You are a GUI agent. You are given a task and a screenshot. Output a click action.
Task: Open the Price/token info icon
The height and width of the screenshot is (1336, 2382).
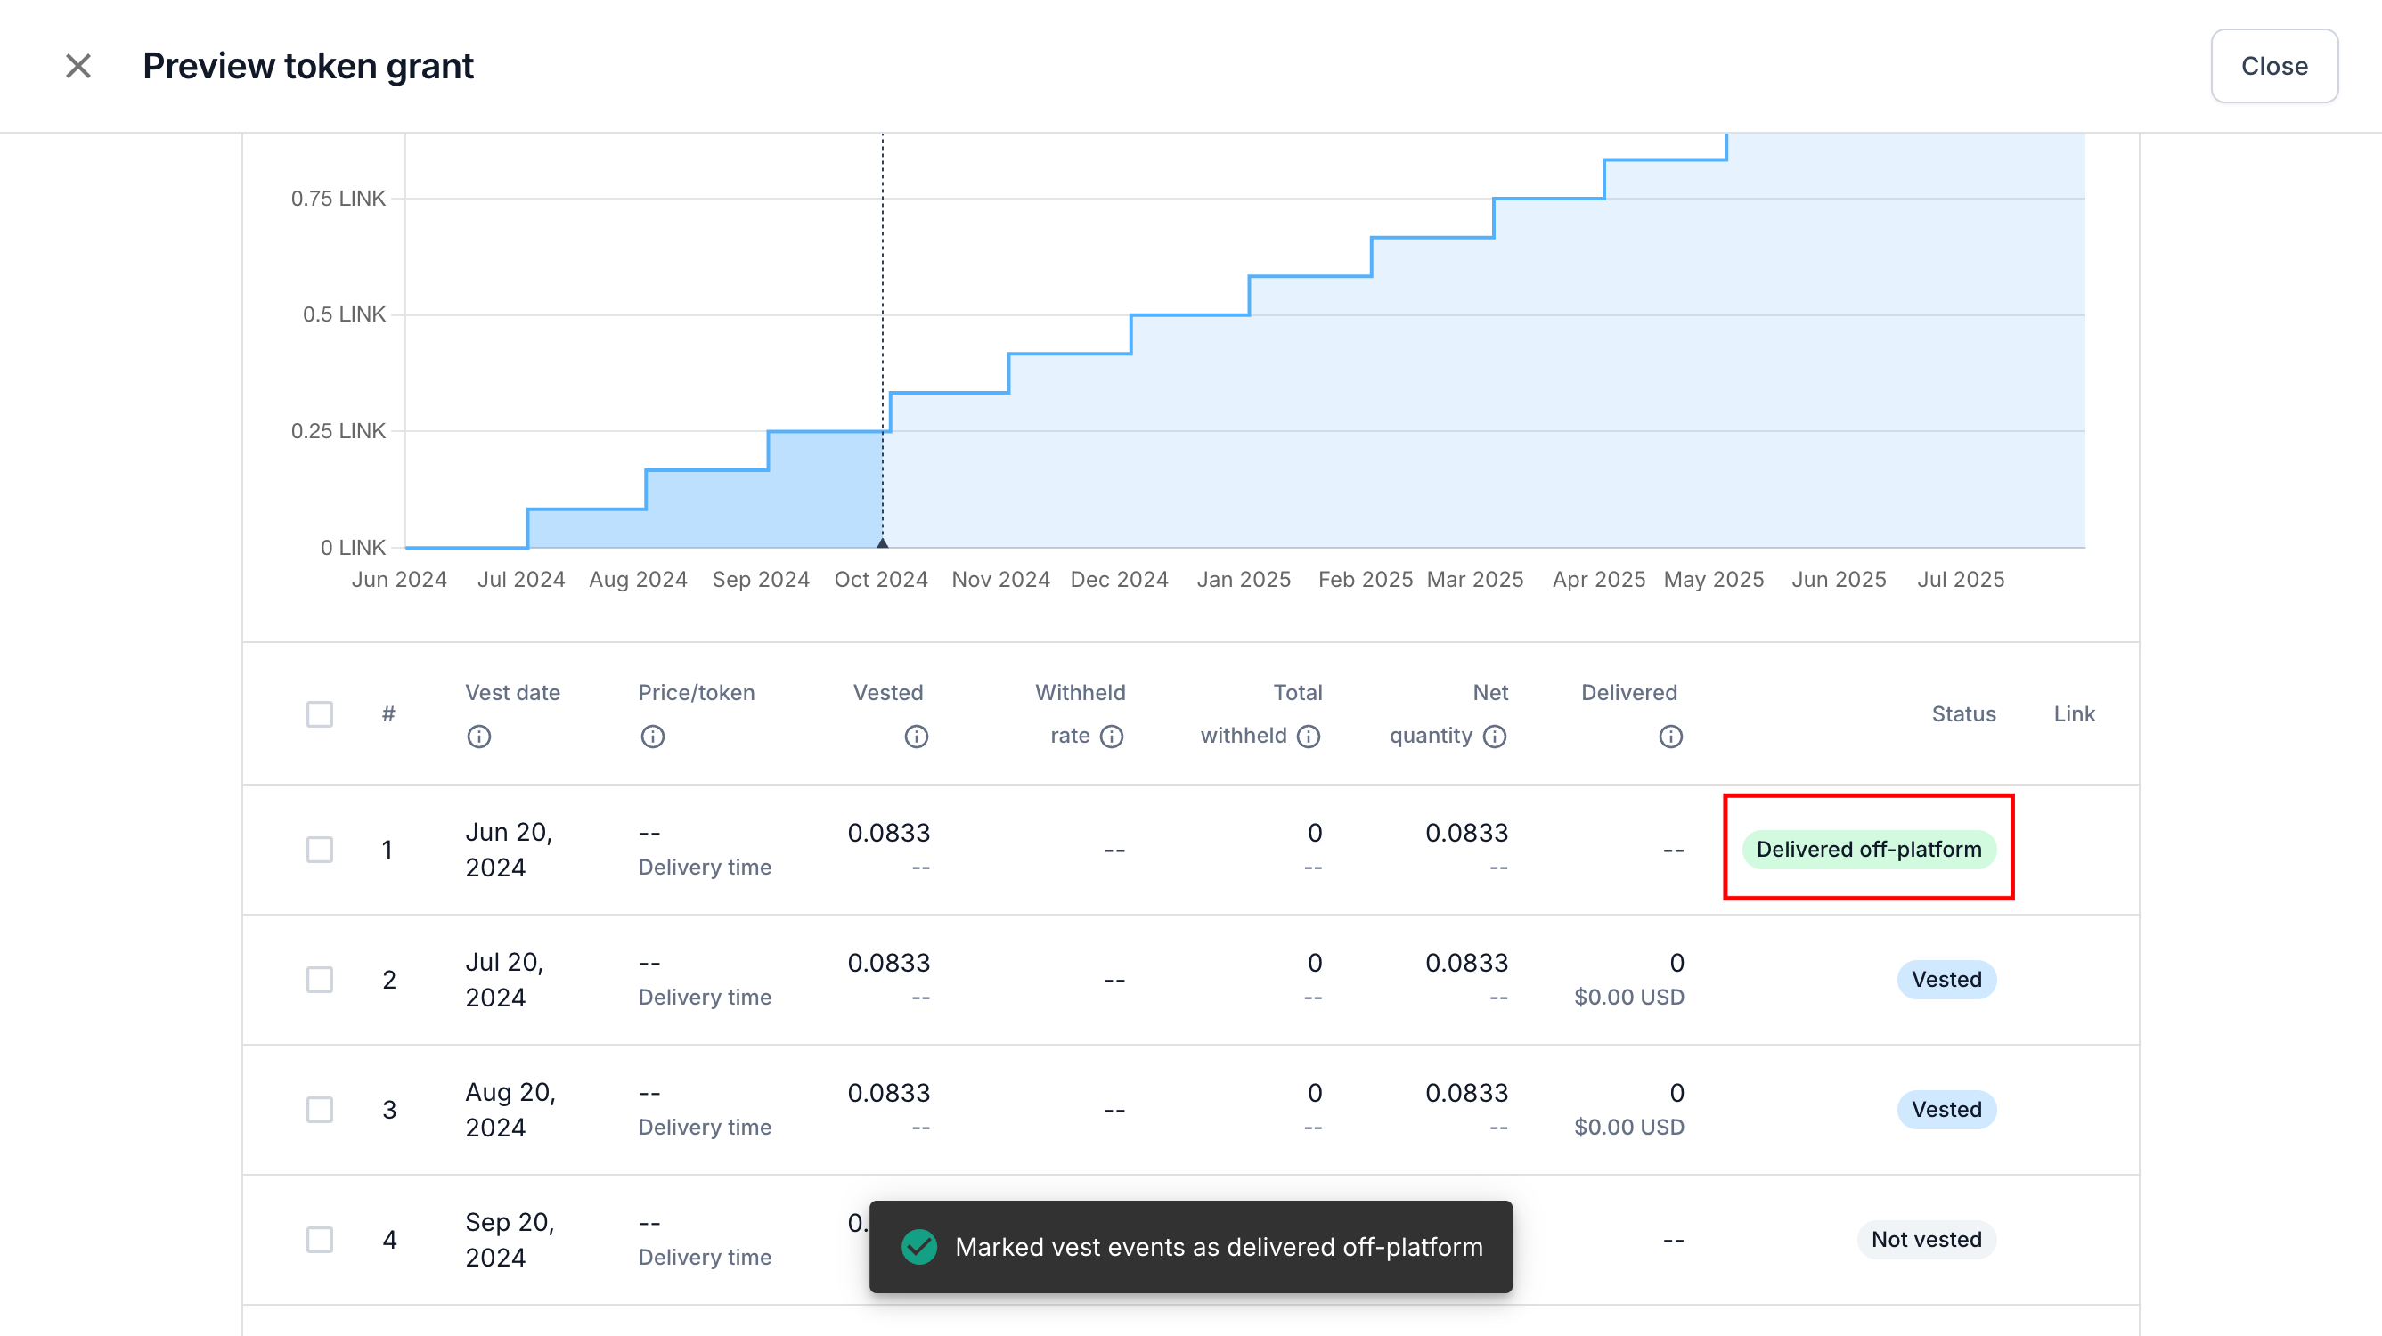[652, 736]
